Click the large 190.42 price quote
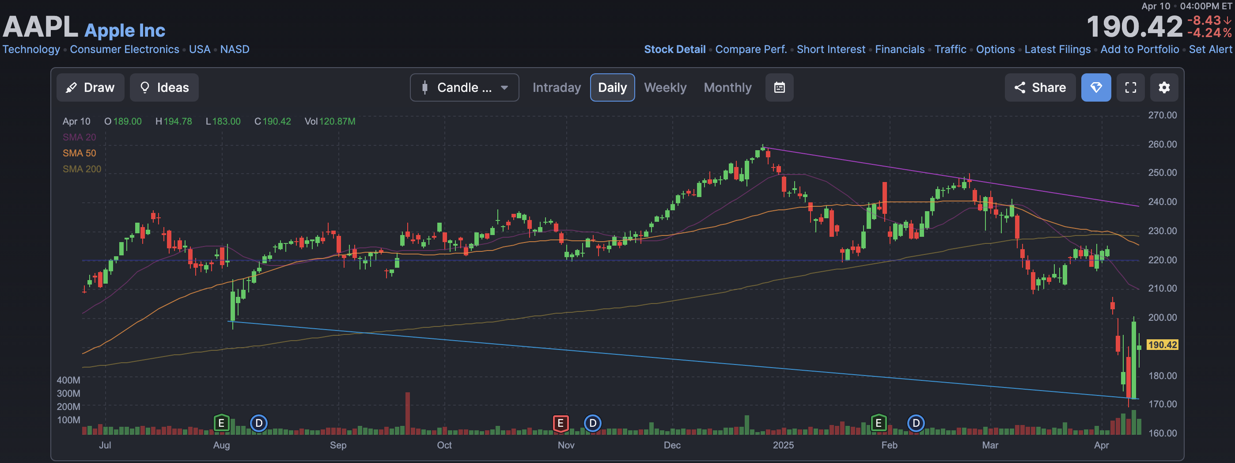1235x463 pixels. click(1134, 27)
